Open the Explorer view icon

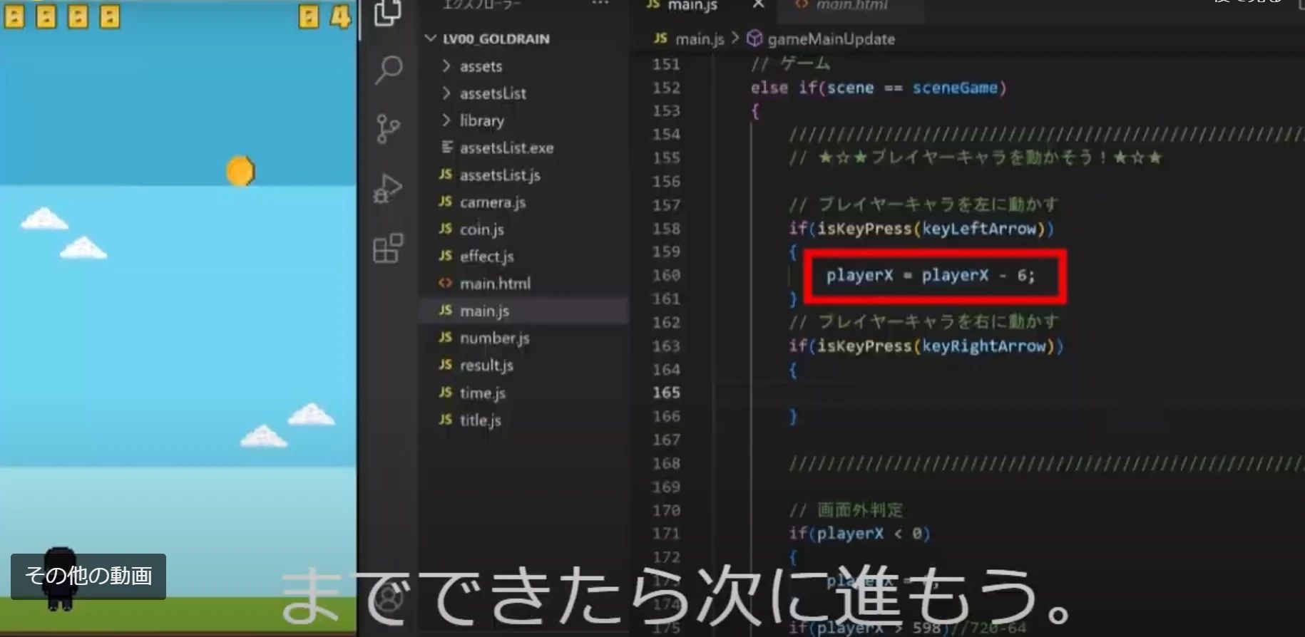click(387, 13)
